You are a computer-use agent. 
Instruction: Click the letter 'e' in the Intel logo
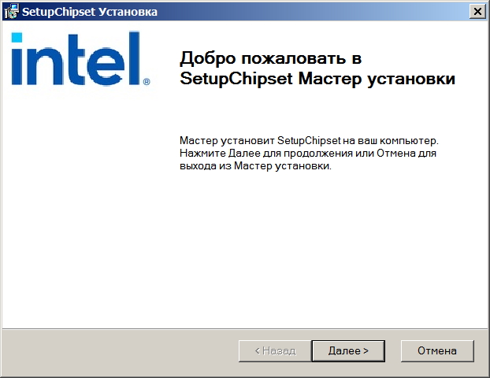tap(107, 66)
